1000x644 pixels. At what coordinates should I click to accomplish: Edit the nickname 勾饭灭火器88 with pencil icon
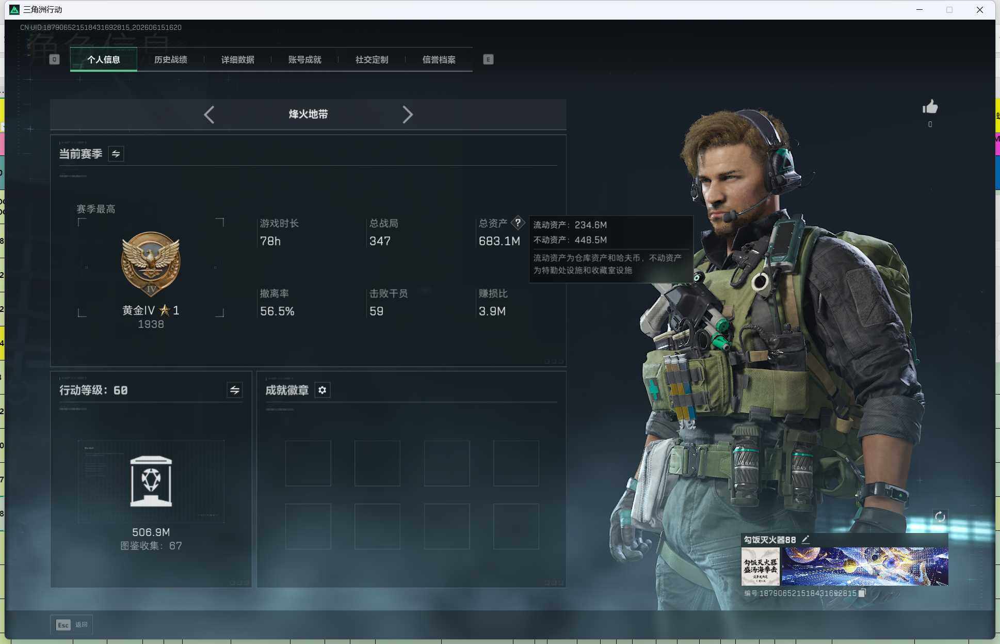pyautogui.click(x=805, y=539)
